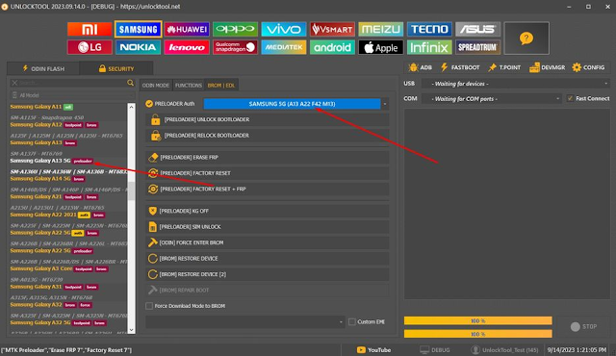
Task: Expand the All Model filter dropdown
Action: (x=72, y=95)
